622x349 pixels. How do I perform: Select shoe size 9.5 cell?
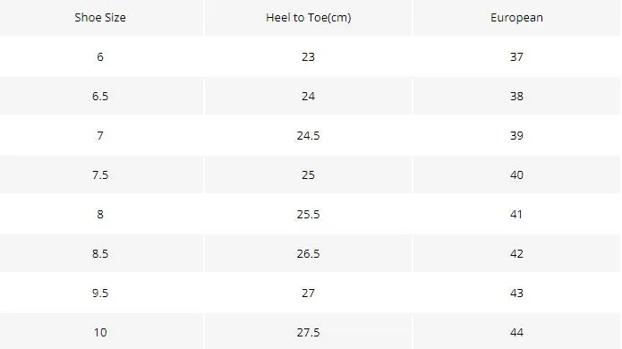[100, 294]
